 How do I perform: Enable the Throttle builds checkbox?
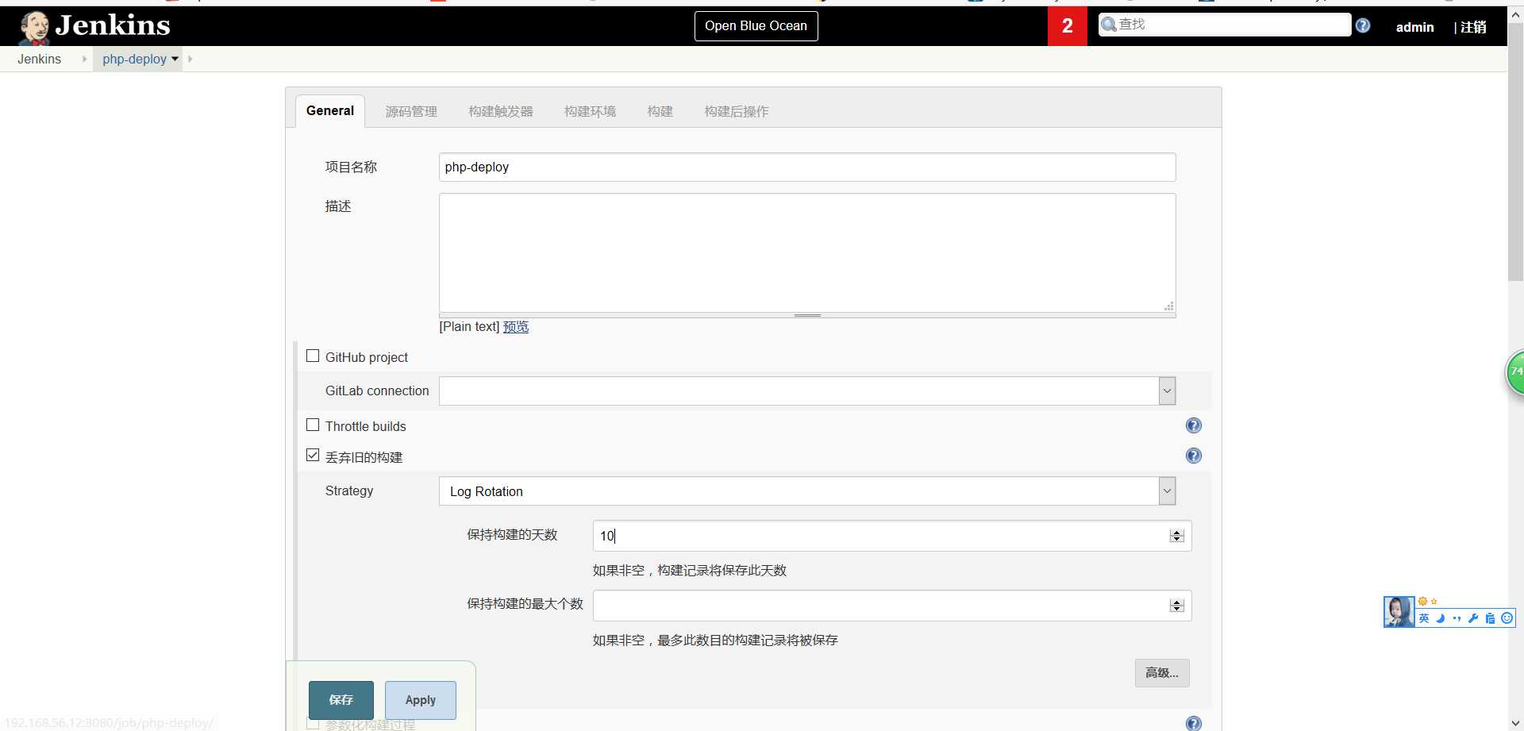click(313, 425)
